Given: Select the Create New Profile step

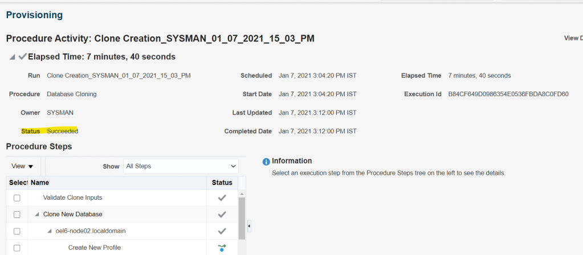Looking at the screenshot, I should coord(94,248).
